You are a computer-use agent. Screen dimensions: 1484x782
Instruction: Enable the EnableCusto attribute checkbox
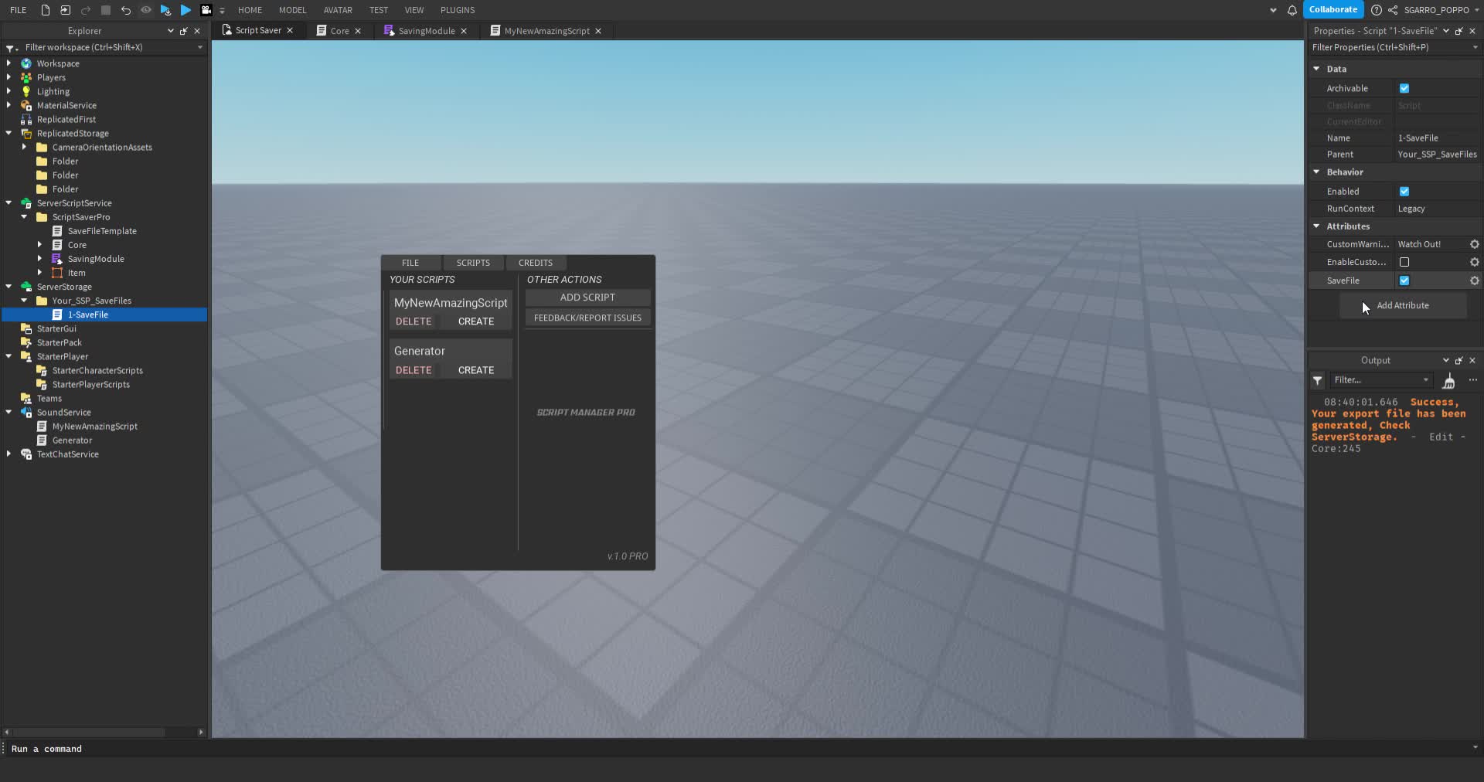coord(1404,262)
